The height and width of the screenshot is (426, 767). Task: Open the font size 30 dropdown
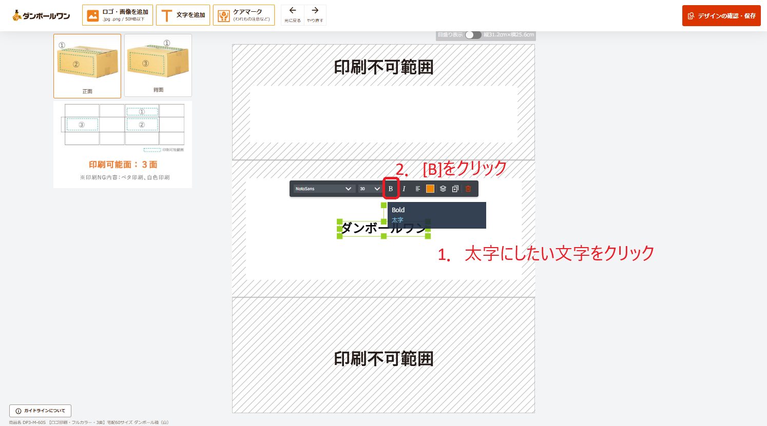[369, 189]
